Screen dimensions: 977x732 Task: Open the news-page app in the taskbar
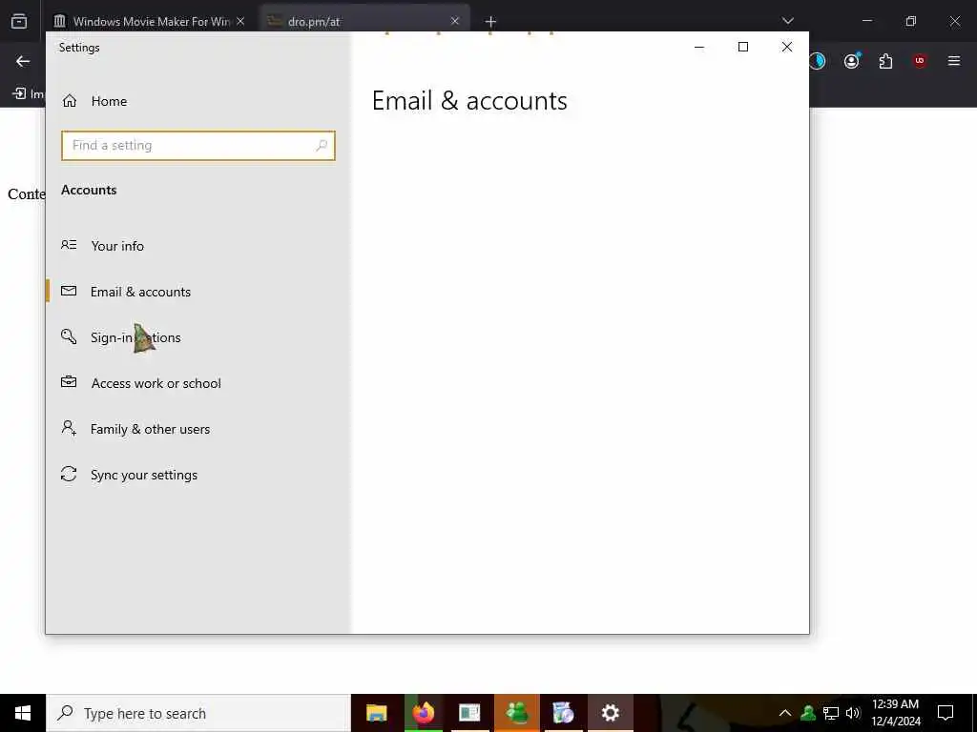coord(469,713)
